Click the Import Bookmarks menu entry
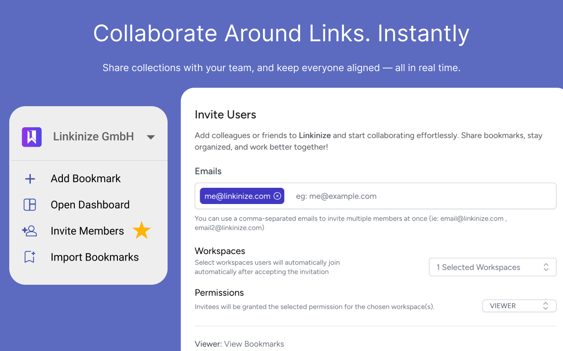The height and width of the screenshot is (351, 563). click(95, 257)
